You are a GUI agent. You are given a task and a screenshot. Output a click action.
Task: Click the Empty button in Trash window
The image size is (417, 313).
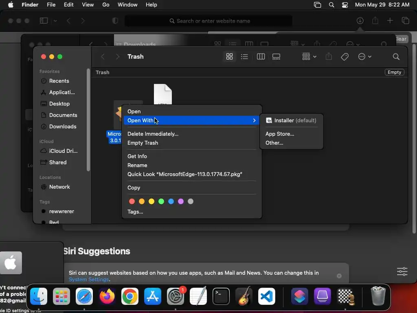(394, 72)
